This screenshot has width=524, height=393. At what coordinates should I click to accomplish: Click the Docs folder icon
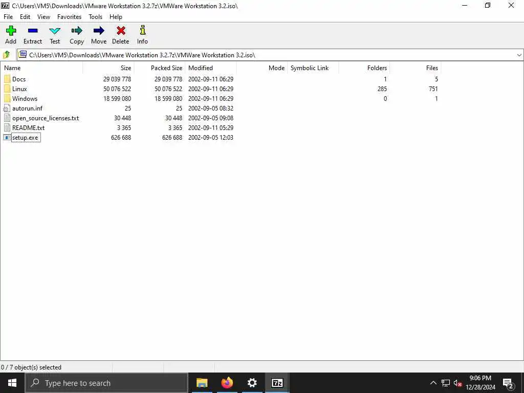7,79
